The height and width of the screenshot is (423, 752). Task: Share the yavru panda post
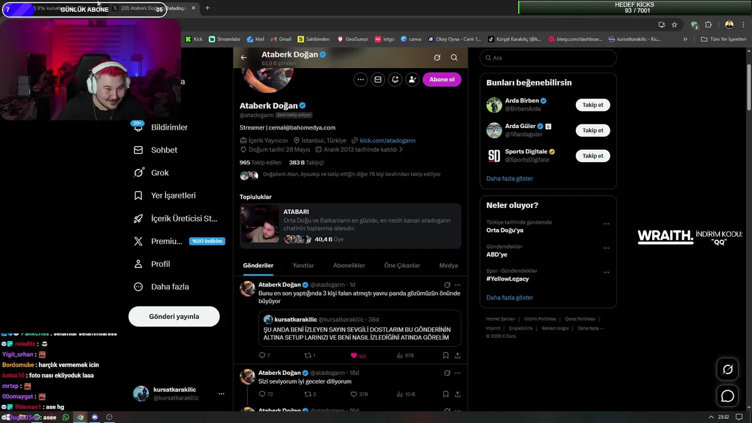click(x=458, y=355)
